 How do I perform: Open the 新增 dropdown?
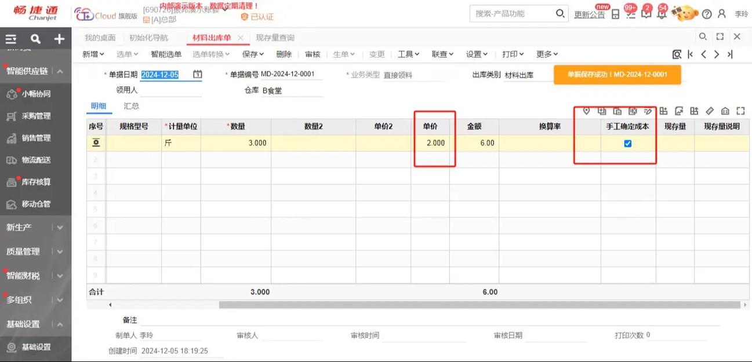93,54
